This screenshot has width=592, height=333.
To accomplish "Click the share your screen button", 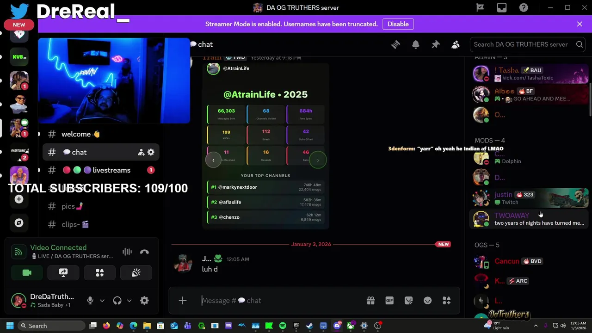I will tap(63, 273).
